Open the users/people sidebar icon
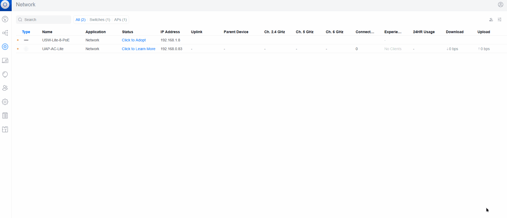Screen dimensions: 507x218 pos(5,88)
